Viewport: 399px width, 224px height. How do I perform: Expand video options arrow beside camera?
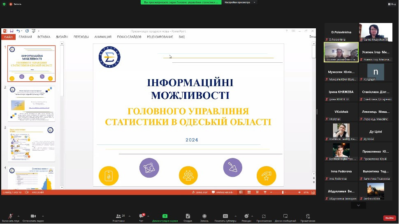click(43, 216)
